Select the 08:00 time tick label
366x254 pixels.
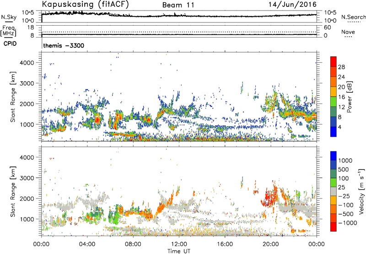coord(133,244)
